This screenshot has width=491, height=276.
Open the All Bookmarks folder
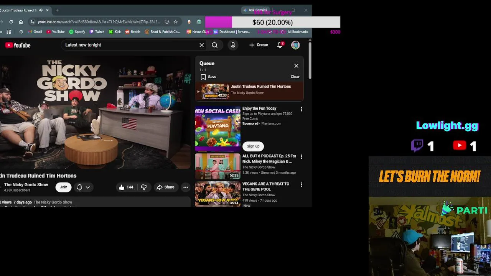coord(295,32)
